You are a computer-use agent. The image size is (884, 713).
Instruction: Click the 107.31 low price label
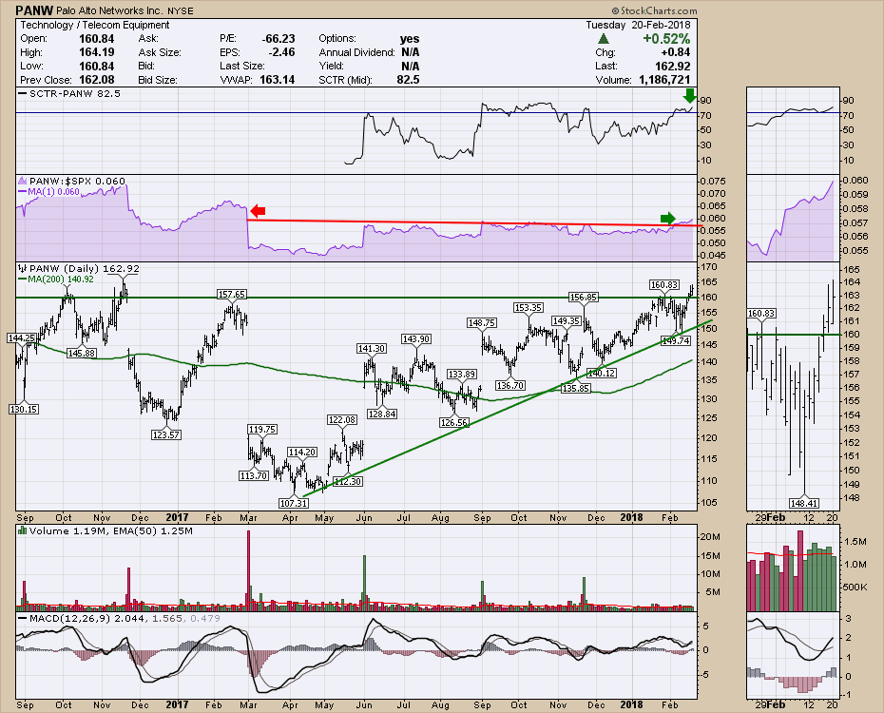[294, 503]
